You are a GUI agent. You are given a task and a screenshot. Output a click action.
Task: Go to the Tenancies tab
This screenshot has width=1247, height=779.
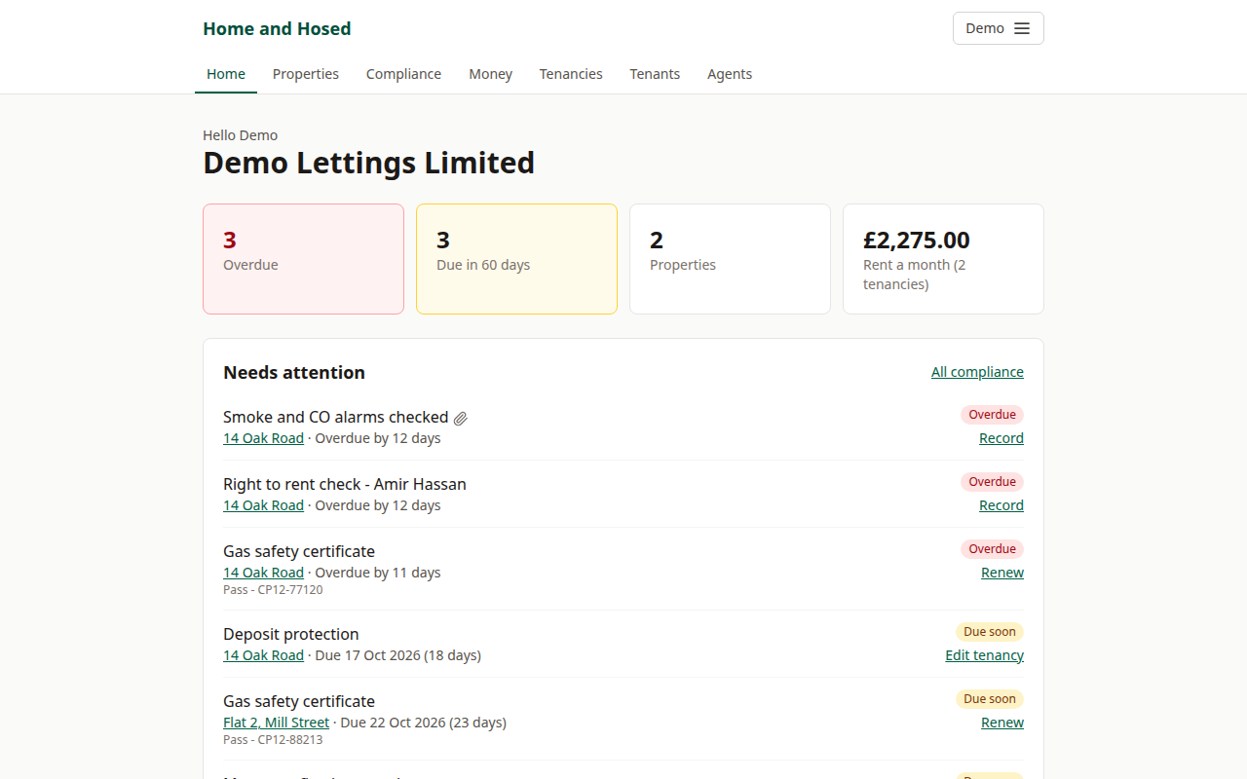point(571,74)
